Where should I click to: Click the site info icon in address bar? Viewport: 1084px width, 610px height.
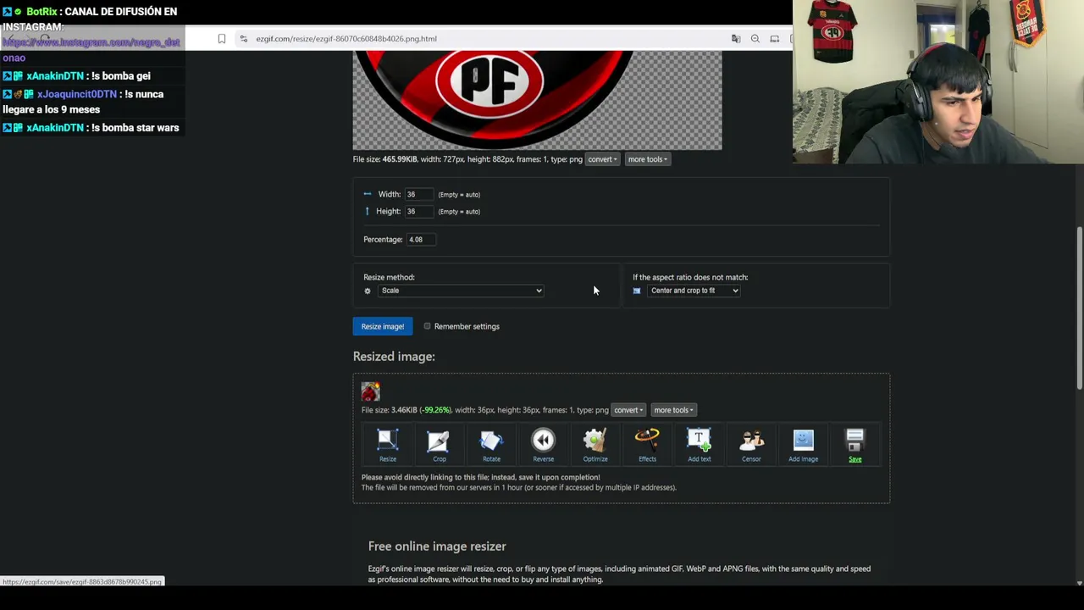click(x=244, y=38)
